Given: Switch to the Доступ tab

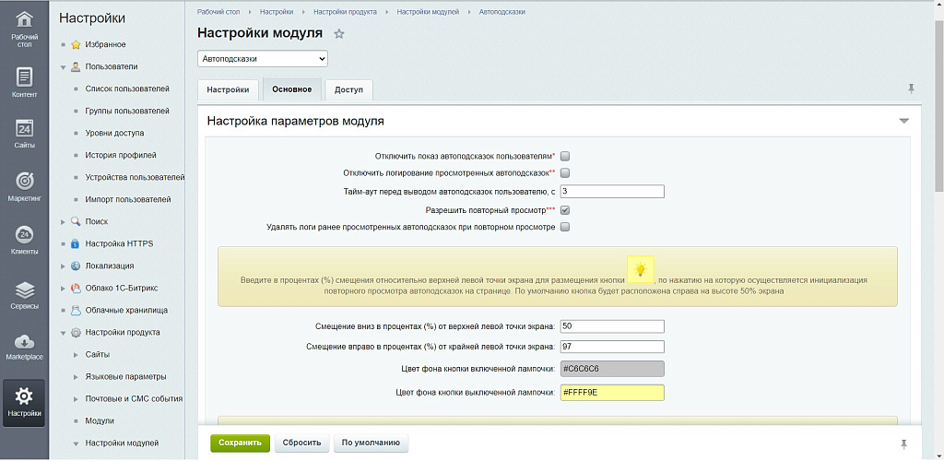Looking at the screenshot, I should [x=348, y=89].
